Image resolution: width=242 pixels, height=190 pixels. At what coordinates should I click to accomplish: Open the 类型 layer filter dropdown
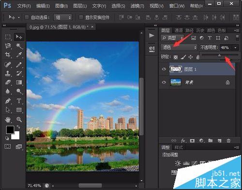(x=172, y=38)
